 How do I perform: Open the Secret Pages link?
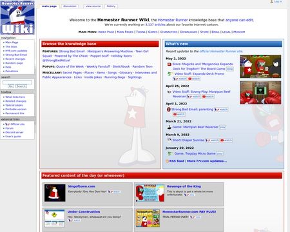click(72, 73)
